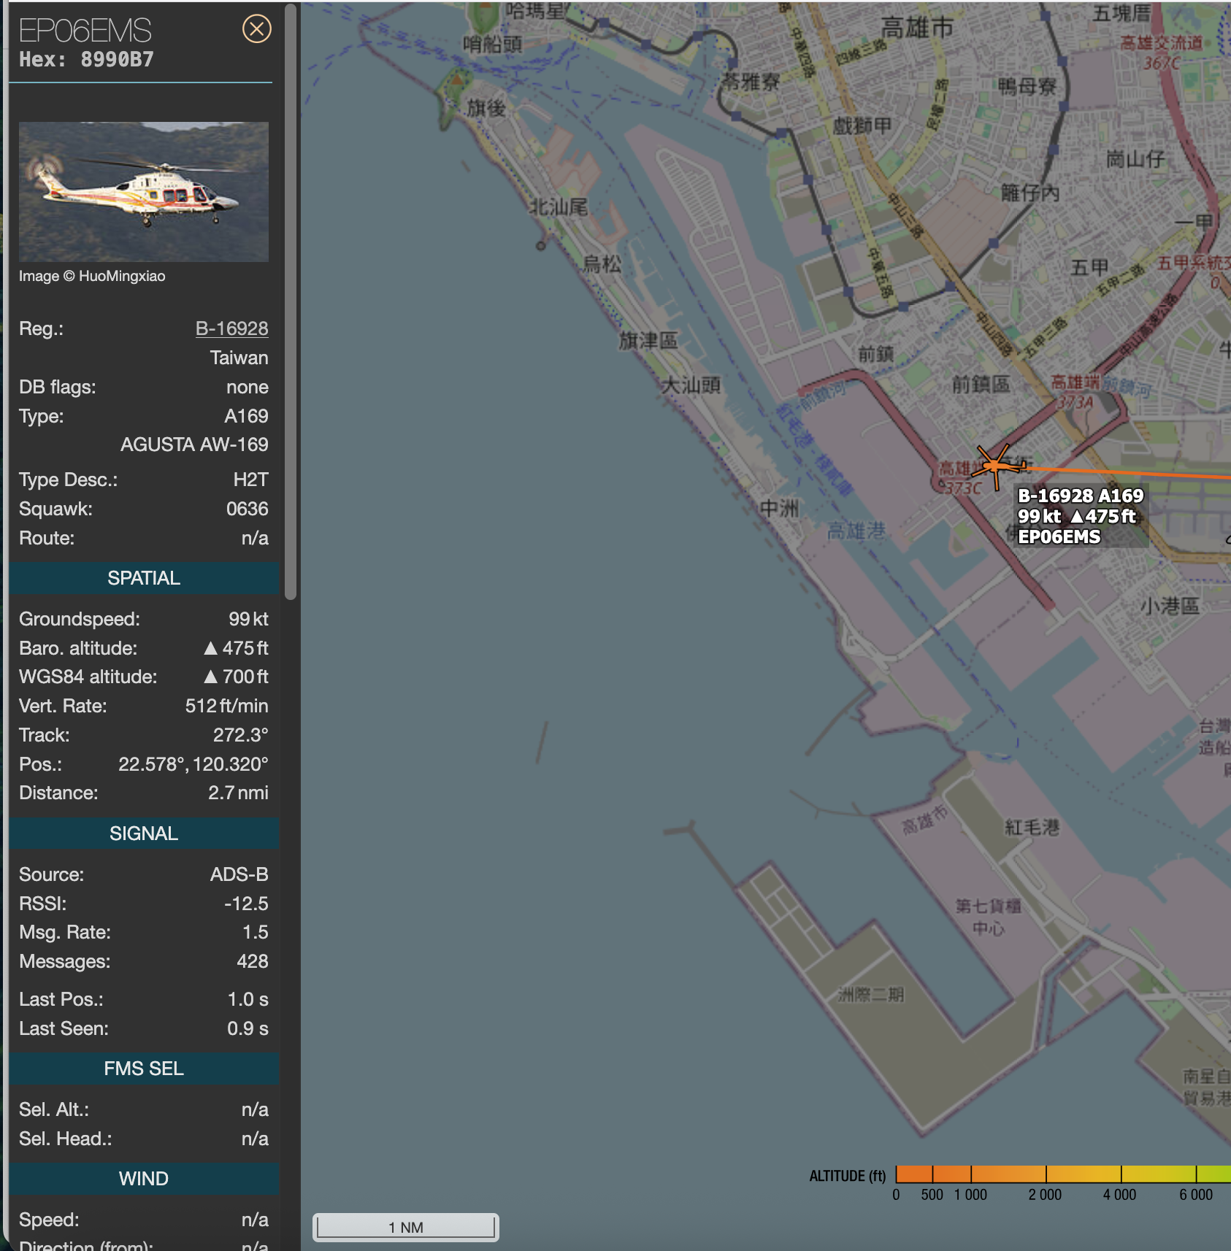Click the 373A highway exit marker

[1075, 402]
